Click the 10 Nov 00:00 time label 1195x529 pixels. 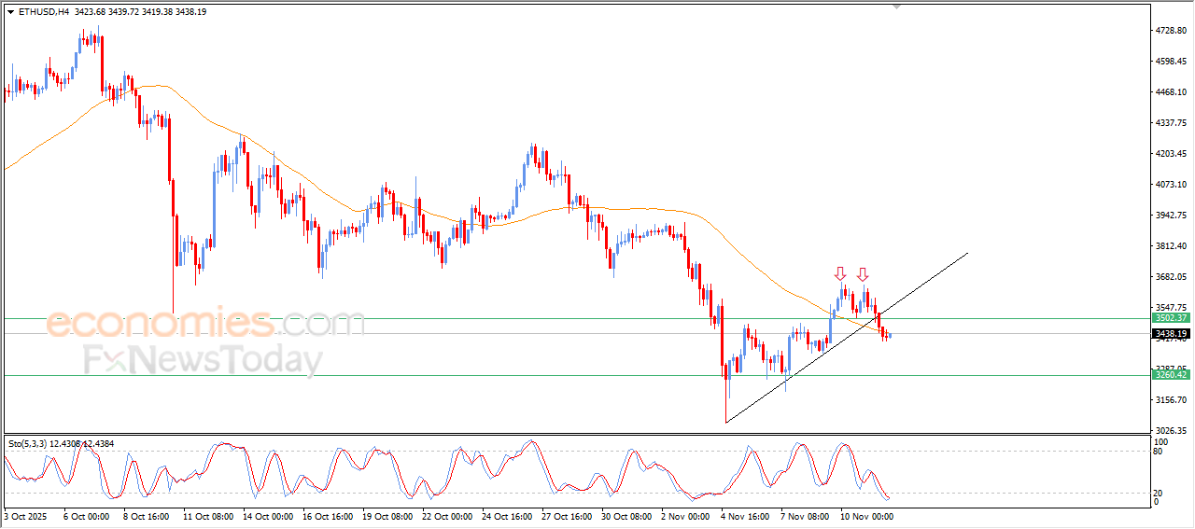(x=866, y=515)
